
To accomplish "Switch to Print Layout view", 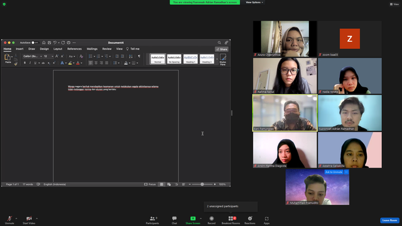I will [161, 184].
